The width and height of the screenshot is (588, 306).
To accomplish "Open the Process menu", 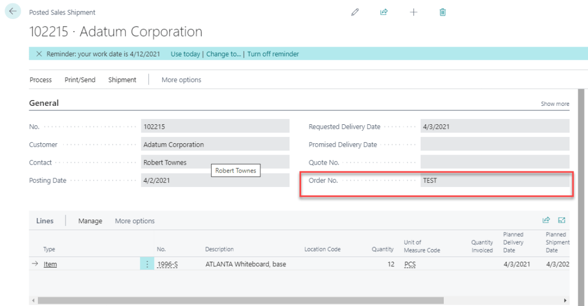I will [x=41, y=80].
